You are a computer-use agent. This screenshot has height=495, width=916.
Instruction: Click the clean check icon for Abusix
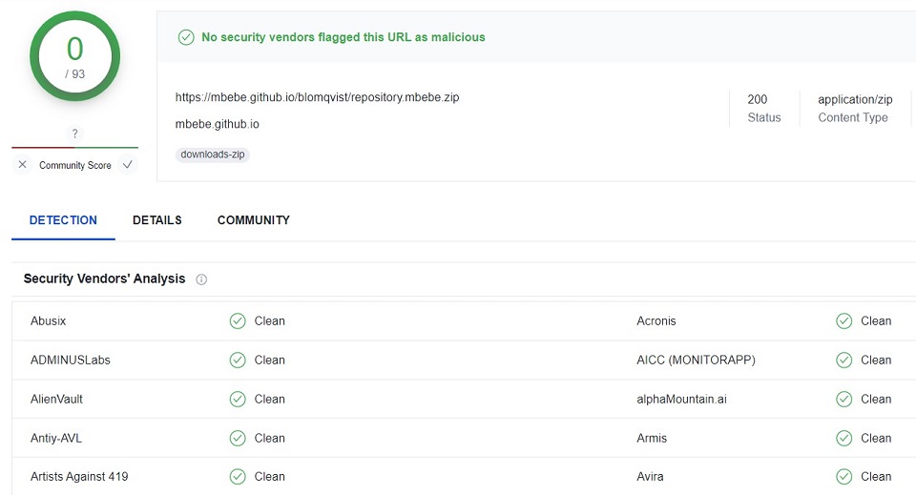point(238,321)
